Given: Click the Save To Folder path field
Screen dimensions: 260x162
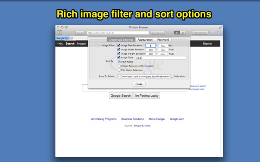Looking at the screenshot, I should (144, 77).
